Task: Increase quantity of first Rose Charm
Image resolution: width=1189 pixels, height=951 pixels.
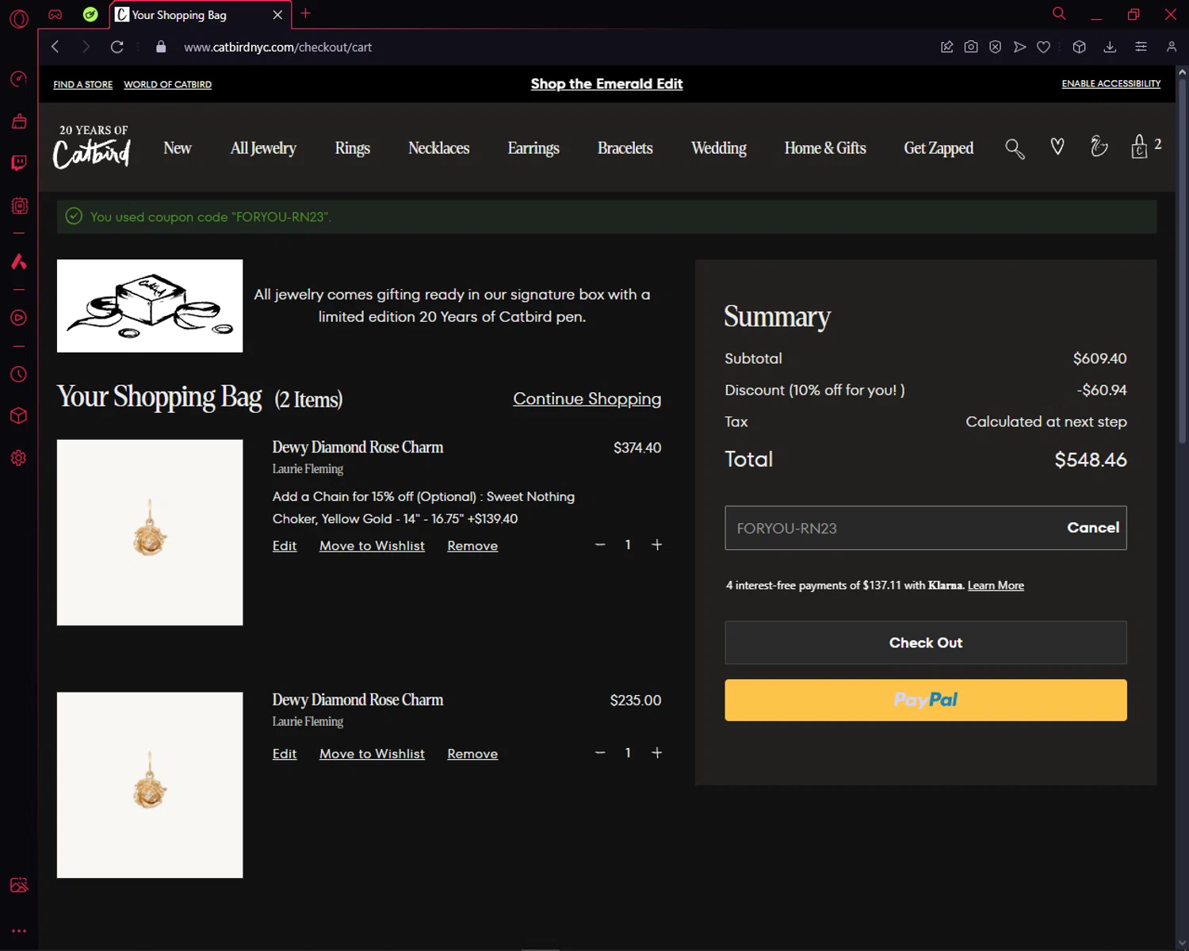Action: (656, 544)
